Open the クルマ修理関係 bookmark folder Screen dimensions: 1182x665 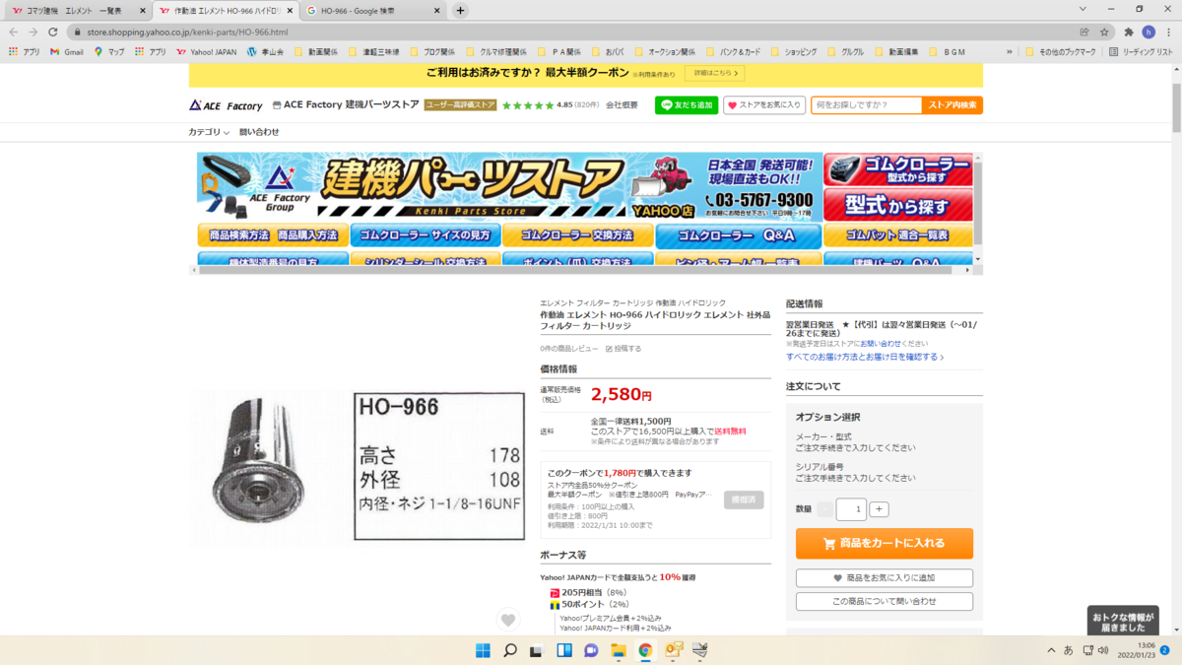(495, 51)
